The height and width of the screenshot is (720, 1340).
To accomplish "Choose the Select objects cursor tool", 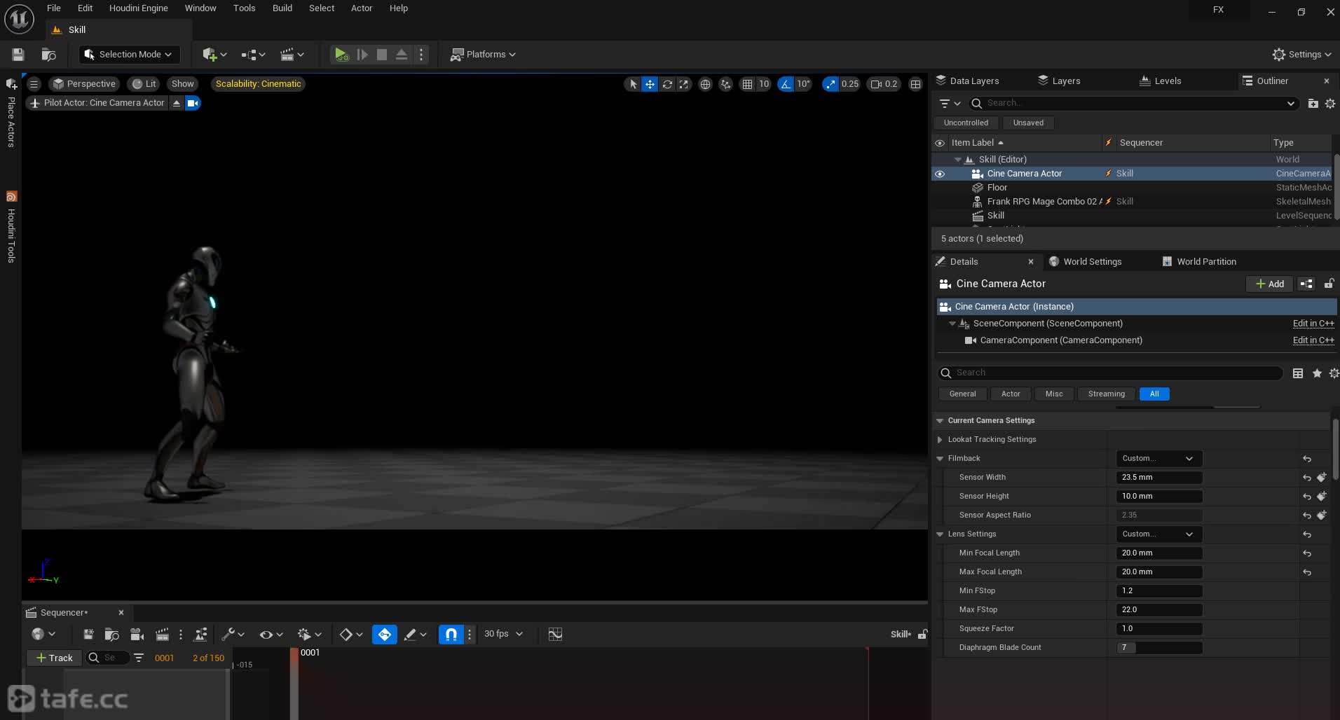I will pyautogui.click(x=633, y=84).
